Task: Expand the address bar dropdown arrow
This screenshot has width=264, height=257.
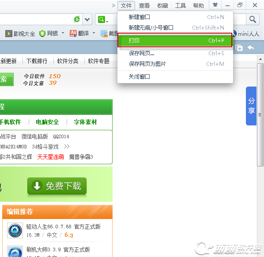Action: (87, 19)
